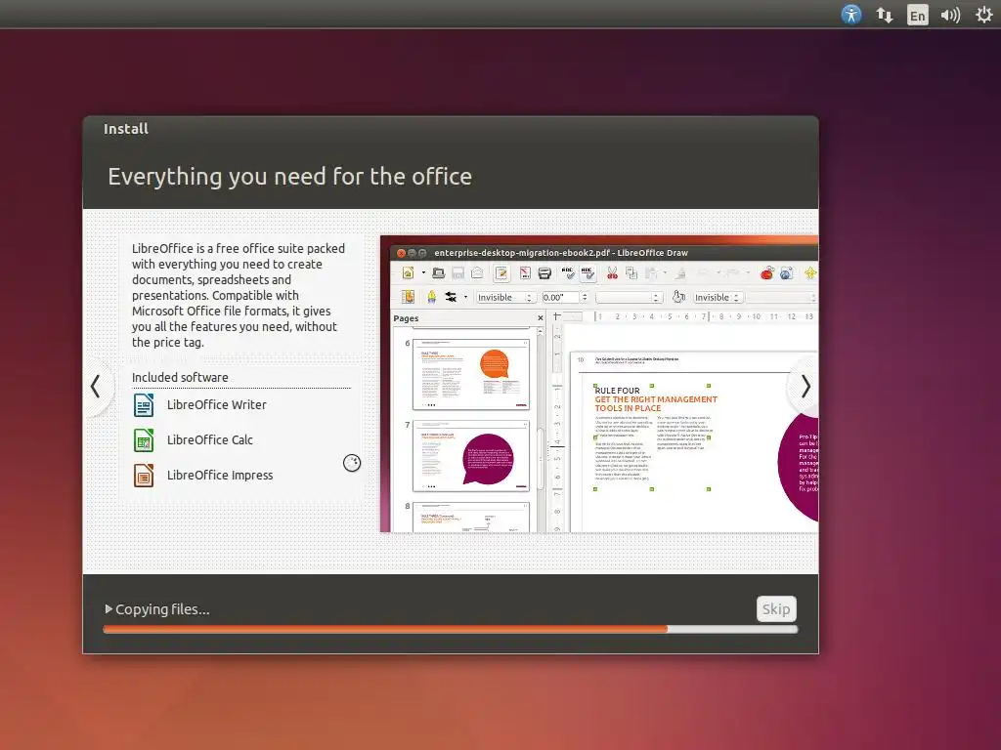Click the LibreOffice Calc icon
1001x750 pixels.
click(x=144, y=440)
